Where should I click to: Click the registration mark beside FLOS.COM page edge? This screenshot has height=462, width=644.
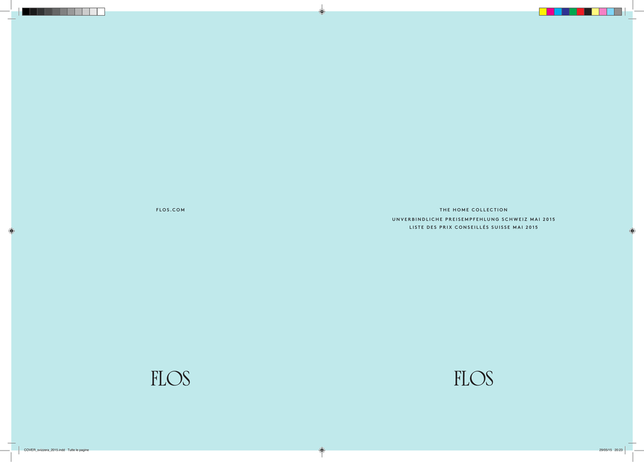coord(11,231)
